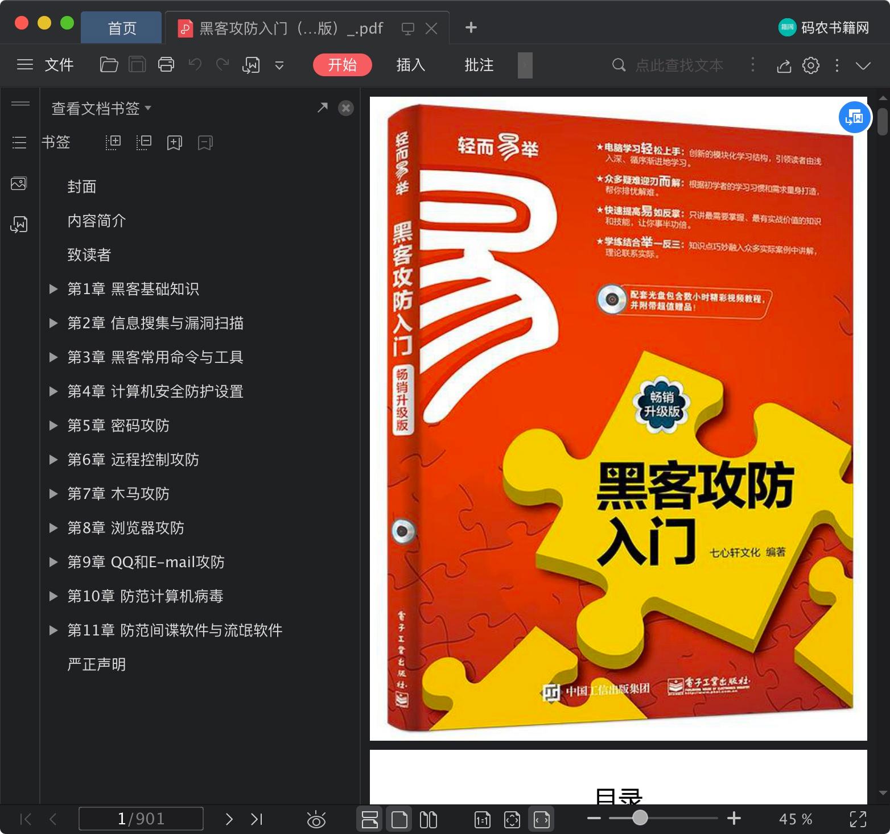
Task: Expand 第4章 计算机安全防护设置 chapter
Action: [x=53, y=391]
